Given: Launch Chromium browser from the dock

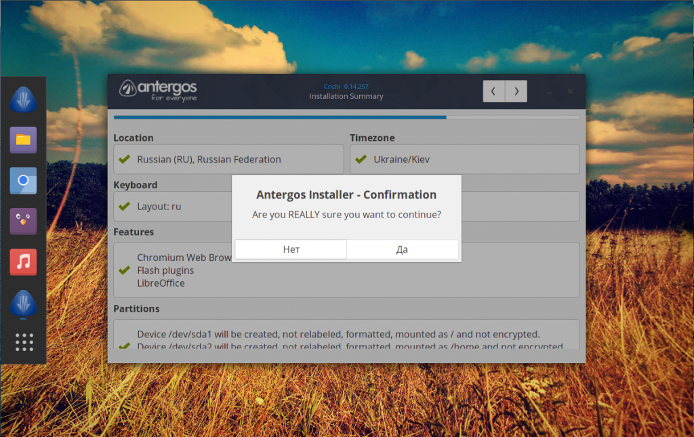Looking at the screenshot, I should pos(23,181).
